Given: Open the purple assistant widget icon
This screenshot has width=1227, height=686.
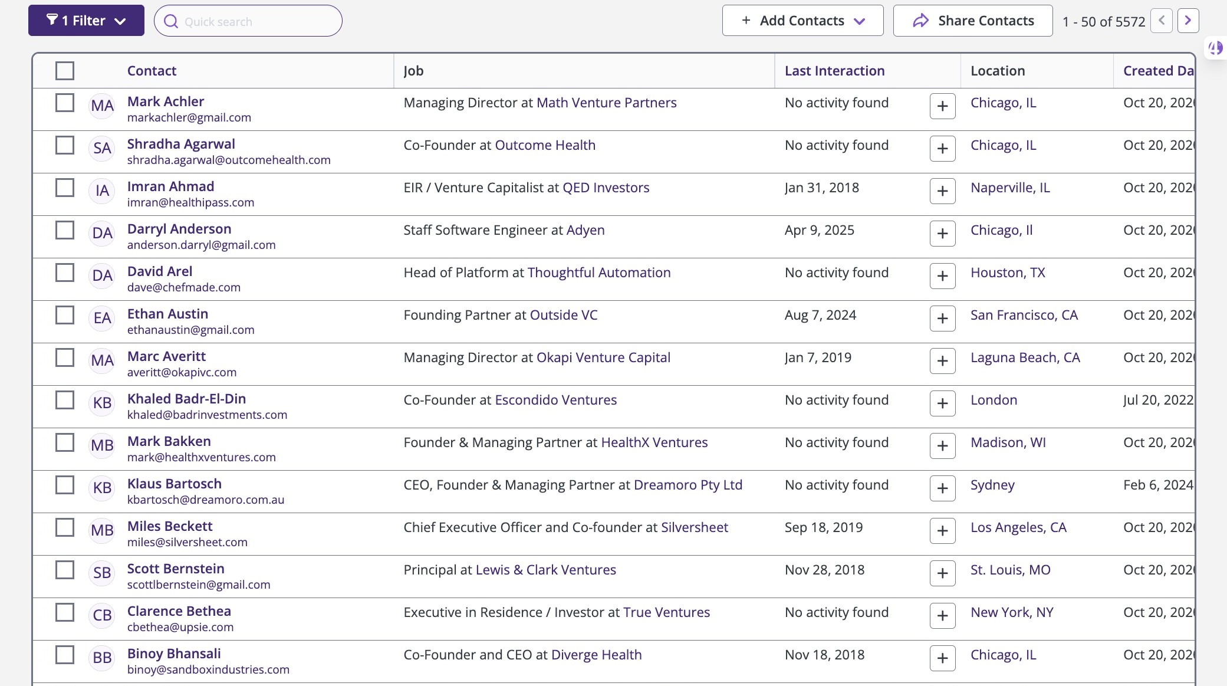Looking at the screenshot, I should (x=1215, y=48).
